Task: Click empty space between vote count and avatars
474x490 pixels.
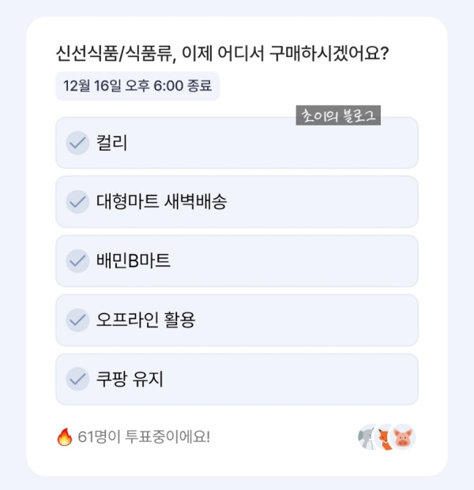Action: pos(284,436)
